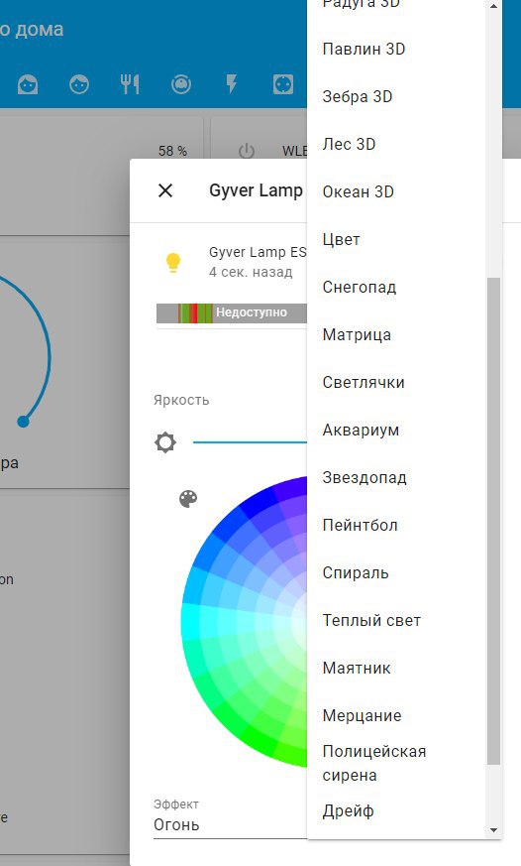This screenshot has width=521, height=866.
Task: Pick the Спираль effect
Action: 396,572
